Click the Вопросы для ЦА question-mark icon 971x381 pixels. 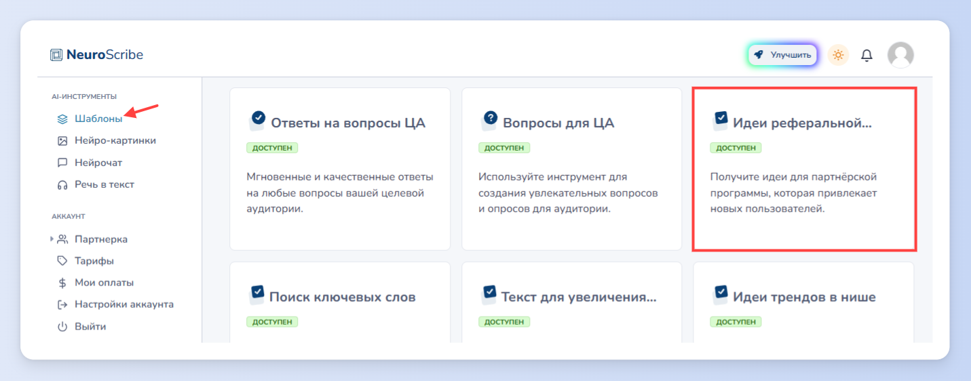pyautogui.click(x=489, y=120)
